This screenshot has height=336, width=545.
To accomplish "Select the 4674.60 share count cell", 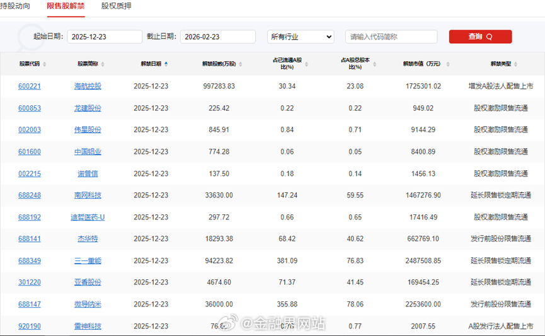I will [x=219, y=282].
